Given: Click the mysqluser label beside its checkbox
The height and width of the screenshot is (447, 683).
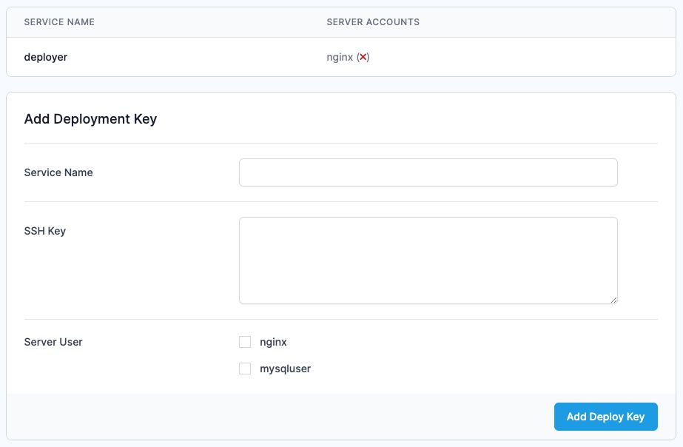Looking at the screenshot, I should point(285,369).
